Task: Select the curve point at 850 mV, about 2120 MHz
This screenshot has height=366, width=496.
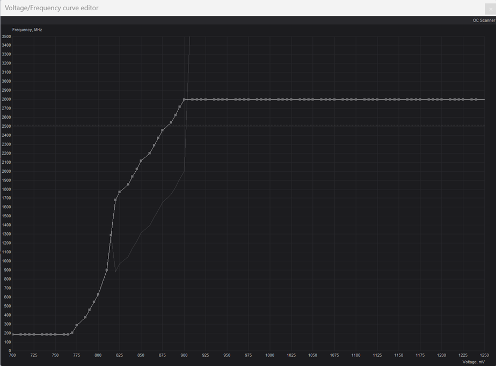Action: tap(141, 160)
